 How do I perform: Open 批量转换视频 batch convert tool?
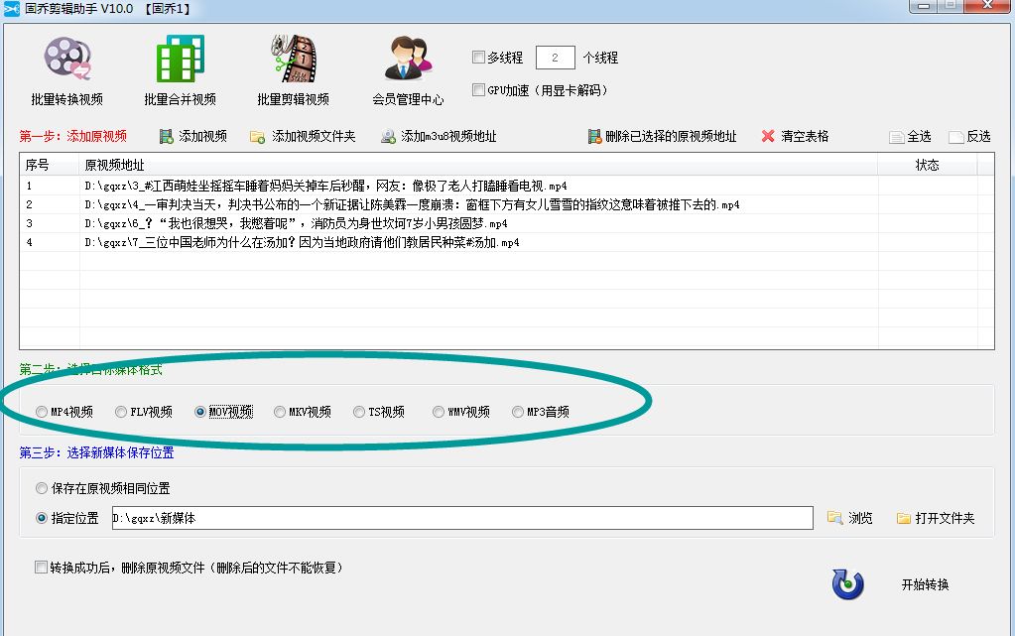[x=65, y=69]
